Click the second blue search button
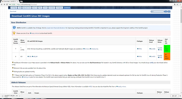Image resolution: width=182 pixels, height=99 pixels. (x=169, y=11)
